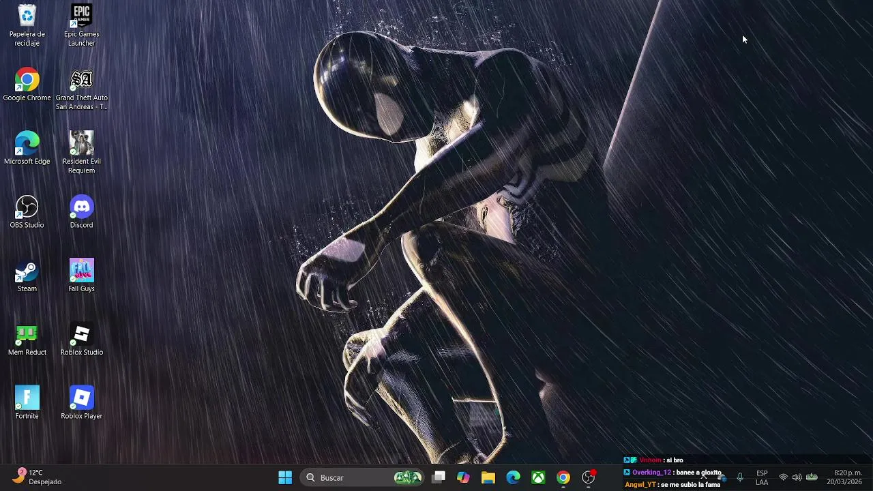The height and width of the screenshot is (491, 873).
Task: Open the Xbox app from the taskbar
Action: tap(538, 477)
